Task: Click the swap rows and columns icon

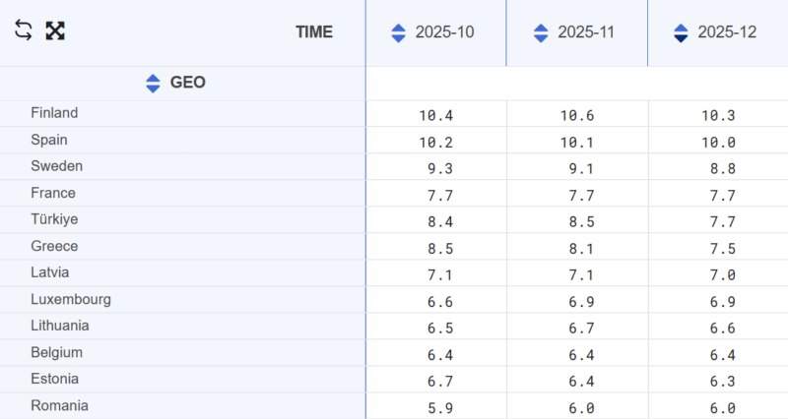Action: tap(24, 30)
